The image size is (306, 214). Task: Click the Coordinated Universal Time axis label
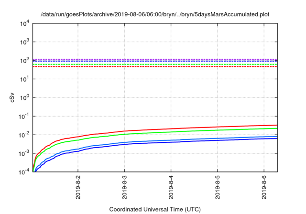tap(155, 209)
